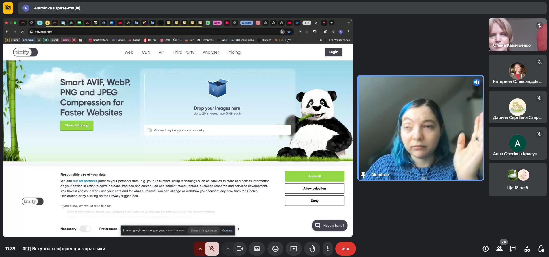Click 'Більше не ділитися' to stop sharing

(x=204, y=231)
